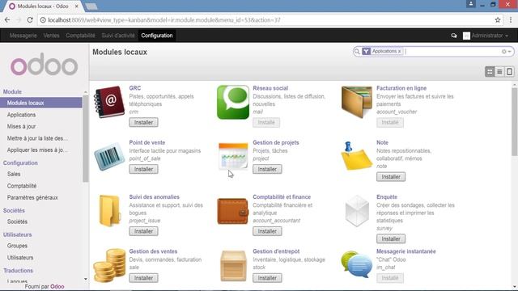The width and height of the screenshot is (518, 291).
Task: Open the Chrome user profile icon
Action: click(471, 4)
